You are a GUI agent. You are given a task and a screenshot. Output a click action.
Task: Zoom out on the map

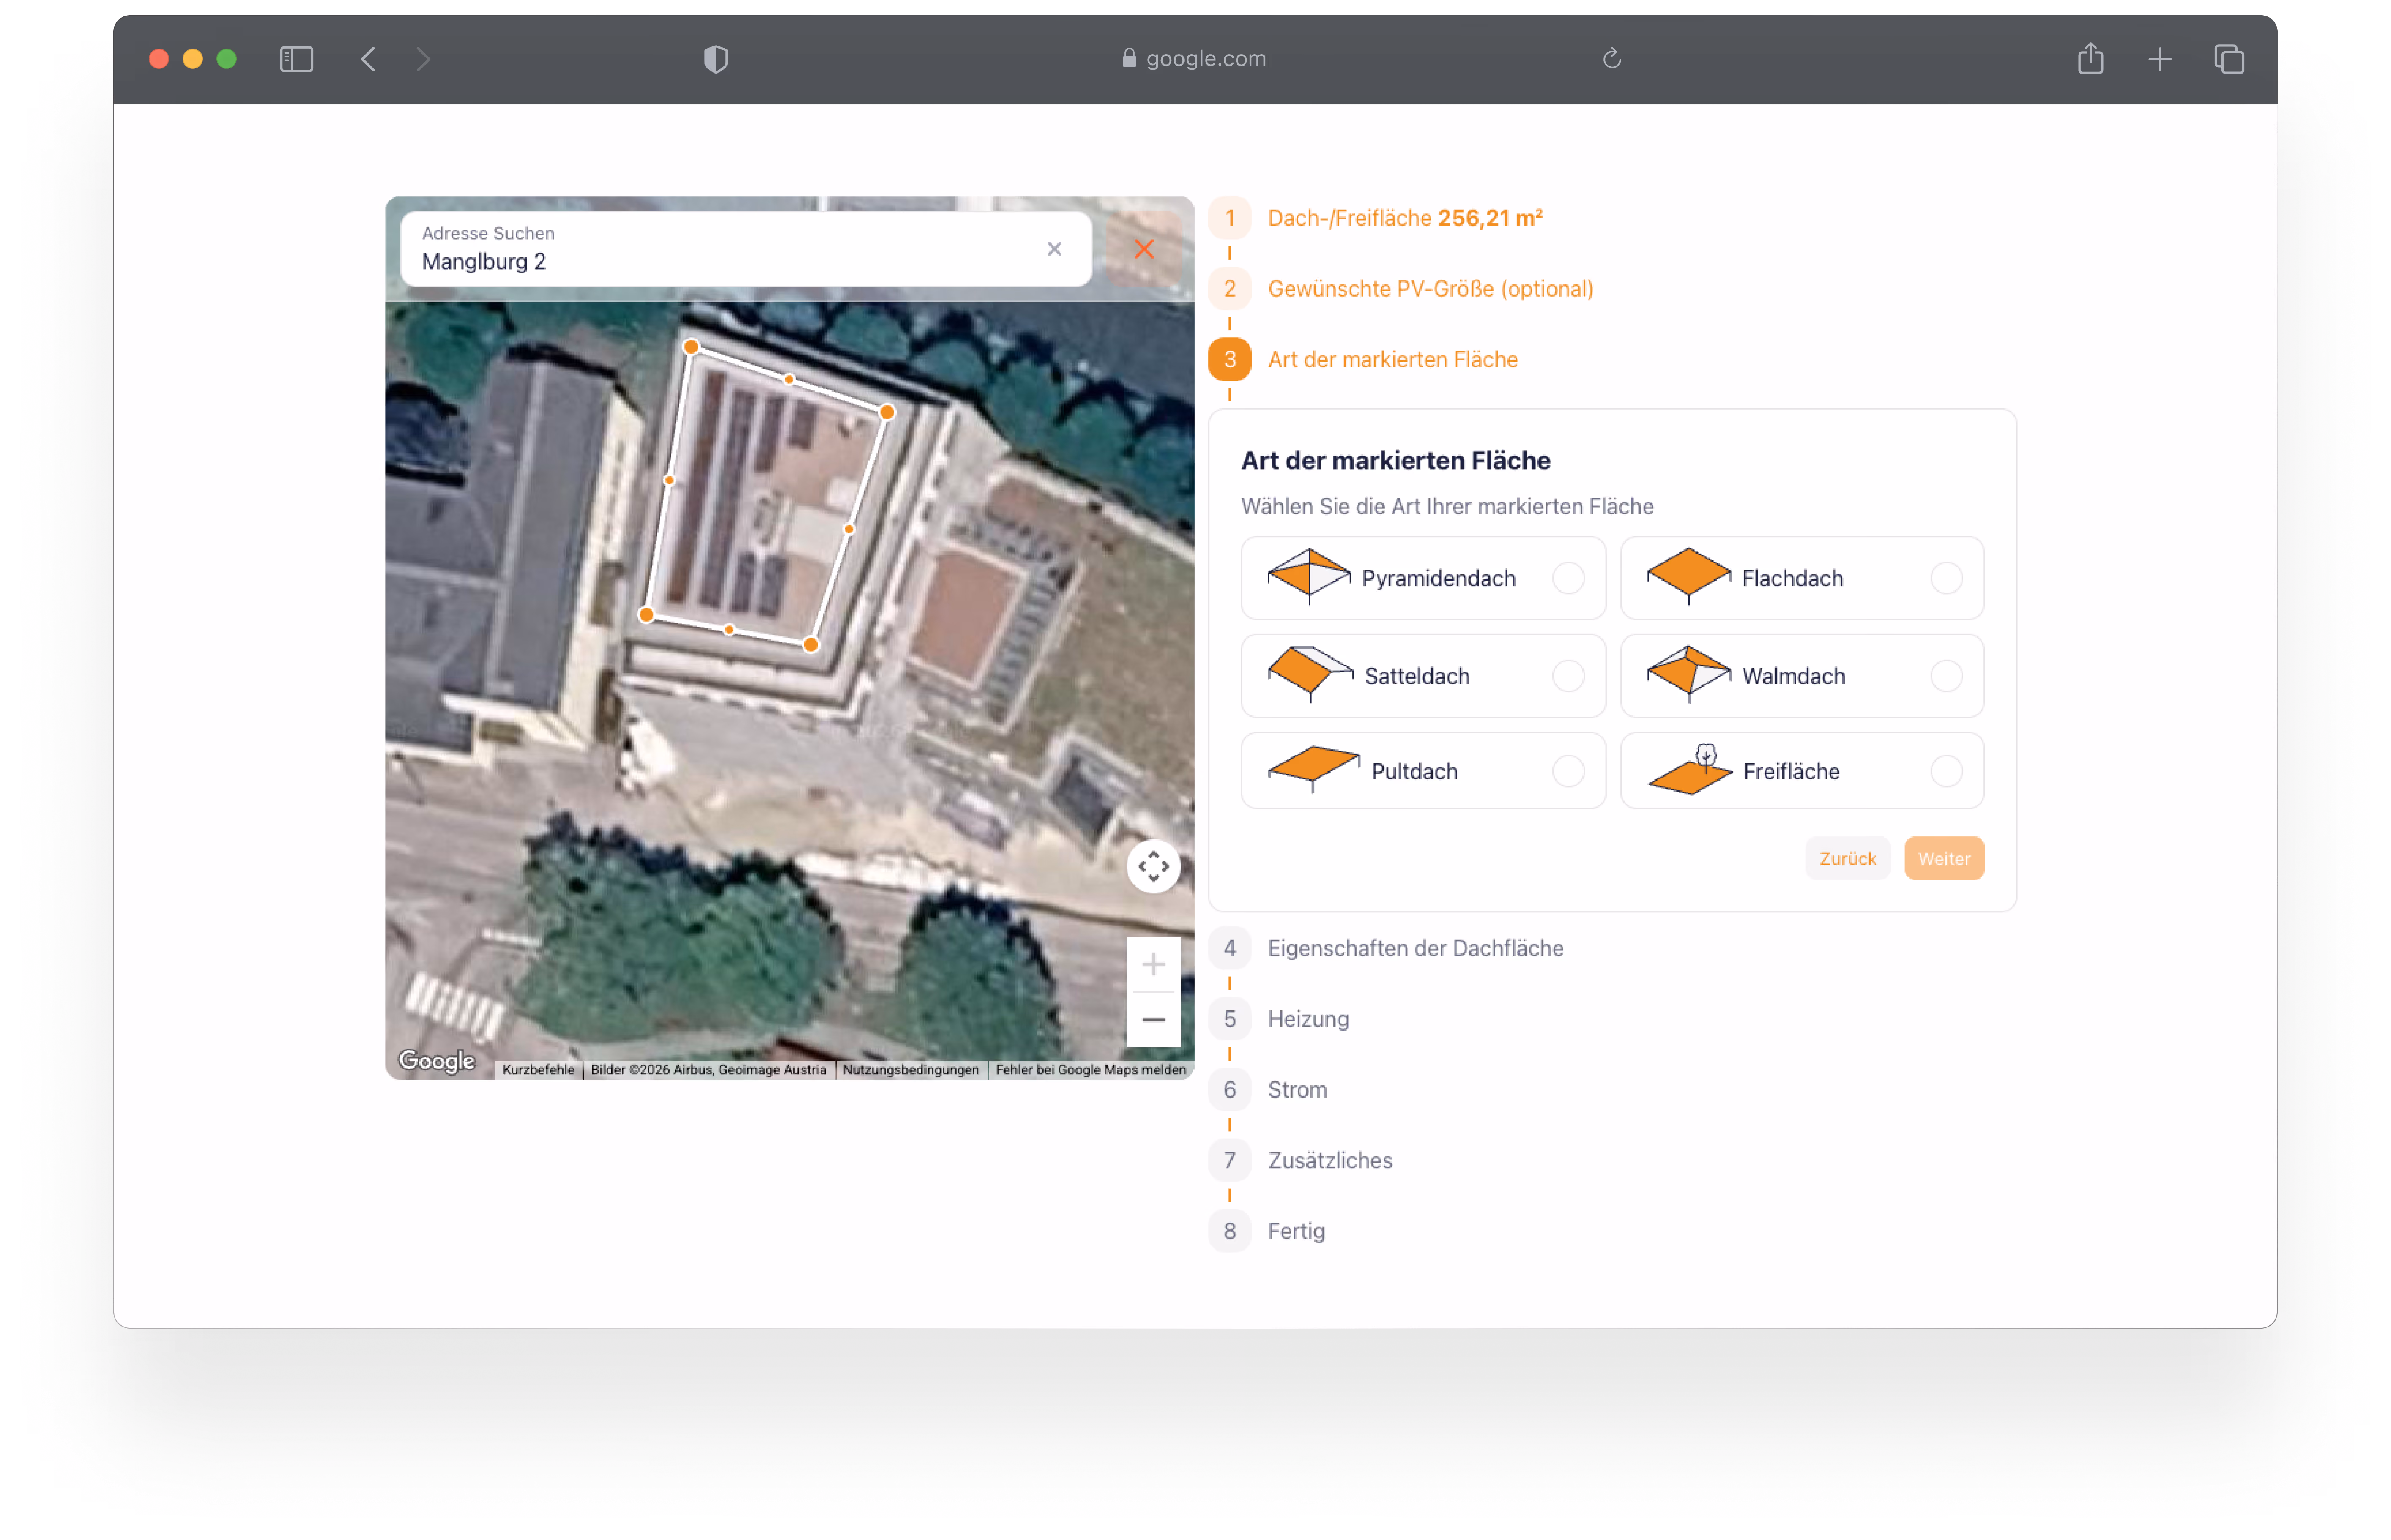click(x=1153, y=1020)
